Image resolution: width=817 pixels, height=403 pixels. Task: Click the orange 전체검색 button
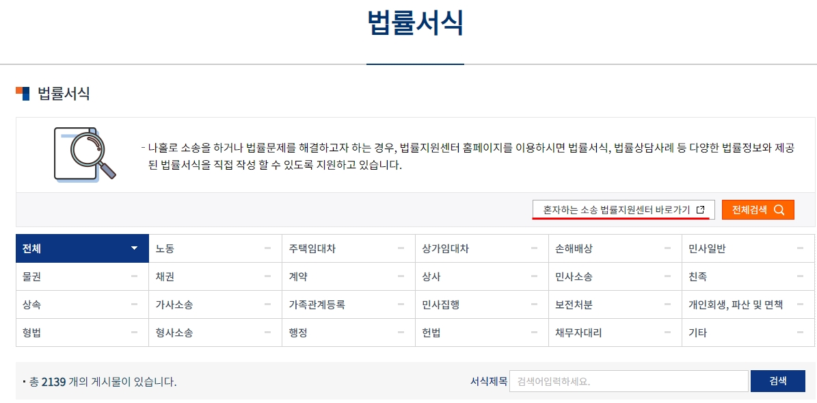click(x=758, y=209)
